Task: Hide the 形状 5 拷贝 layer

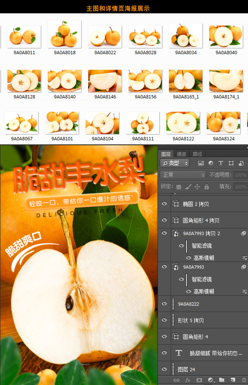Action: pyautogui.click(x=165, y=320)
